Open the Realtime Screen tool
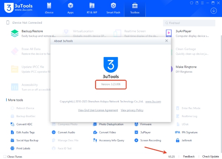222x159 pixels. point(135,33)
